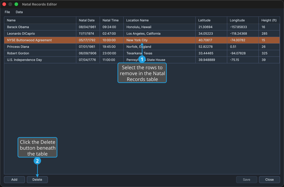
Task: Click the height 15 cell
Action: [269, 40]
